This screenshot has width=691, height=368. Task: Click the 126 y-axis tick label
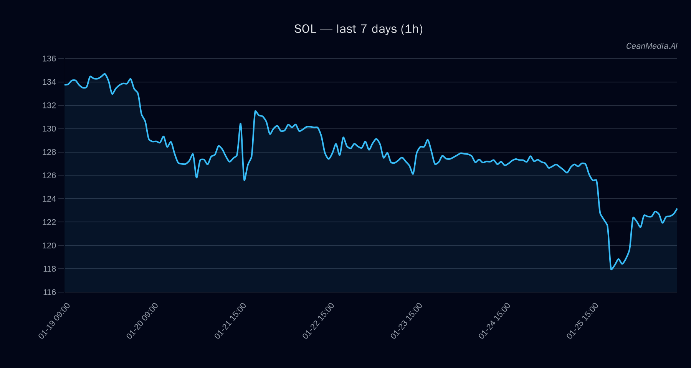pyautogui.click(x=50, y=176)
